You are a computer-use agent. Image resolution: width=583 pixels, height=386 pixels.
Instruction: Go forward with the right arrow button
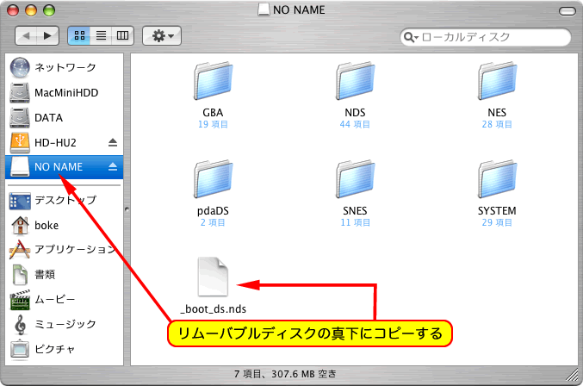(48, 35)
